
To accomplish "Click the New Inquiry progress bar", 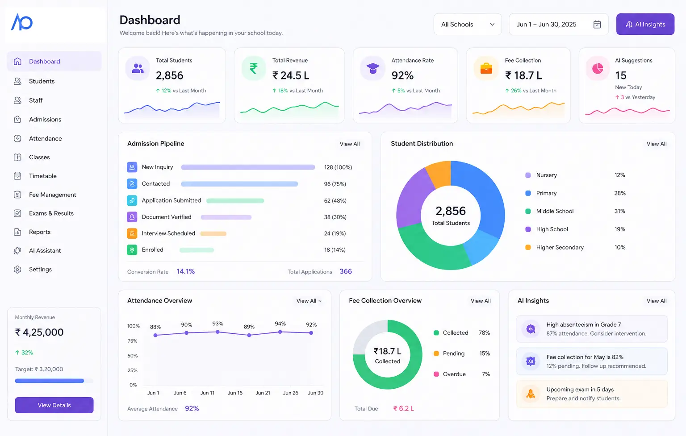I will click(x=248, y=167).
